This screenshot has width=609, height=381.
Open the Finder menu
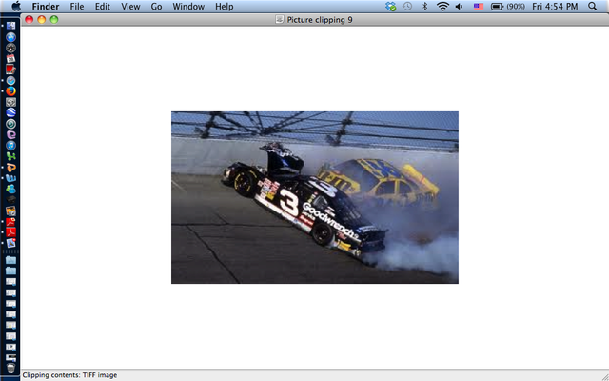(x=46, y=7)
